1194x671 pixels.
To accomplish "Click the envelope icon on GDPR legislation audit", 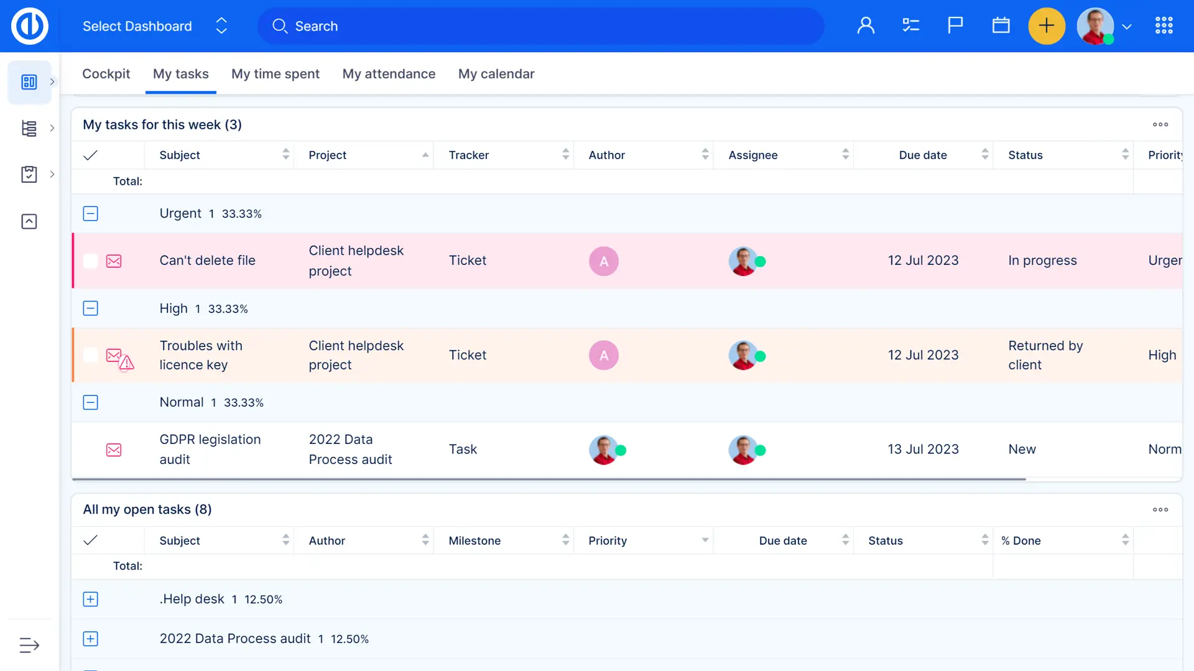I will (x=114, y=450).
